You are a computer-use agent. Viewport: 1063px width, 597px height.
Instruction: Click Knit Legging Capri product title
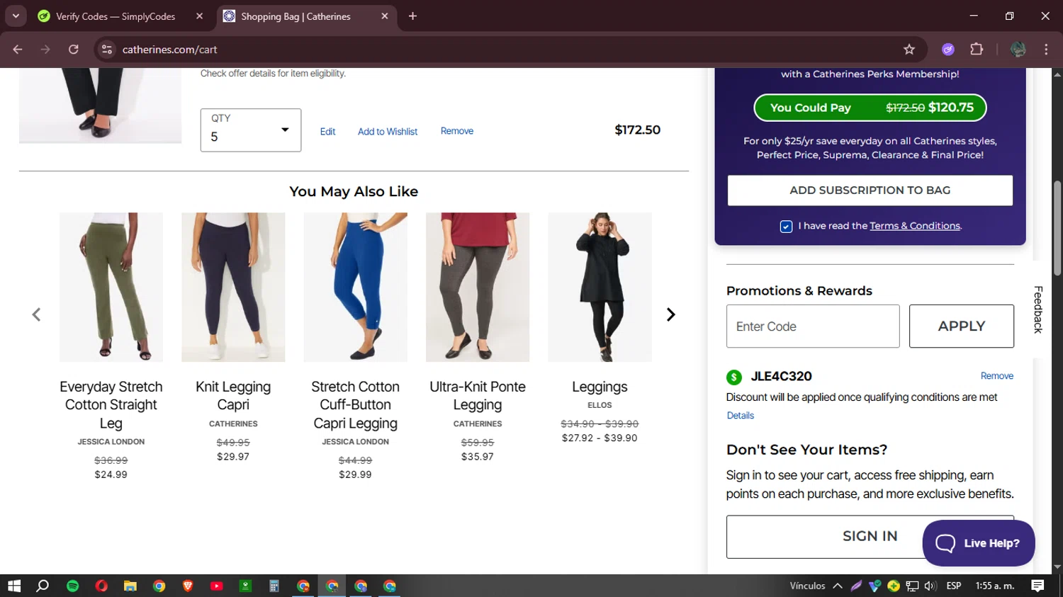coord(233,396)
